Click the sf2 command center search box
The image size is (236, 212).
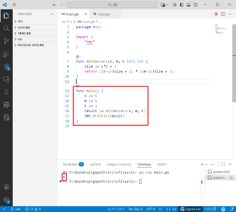pyautogui.click(x=112, y=5)
